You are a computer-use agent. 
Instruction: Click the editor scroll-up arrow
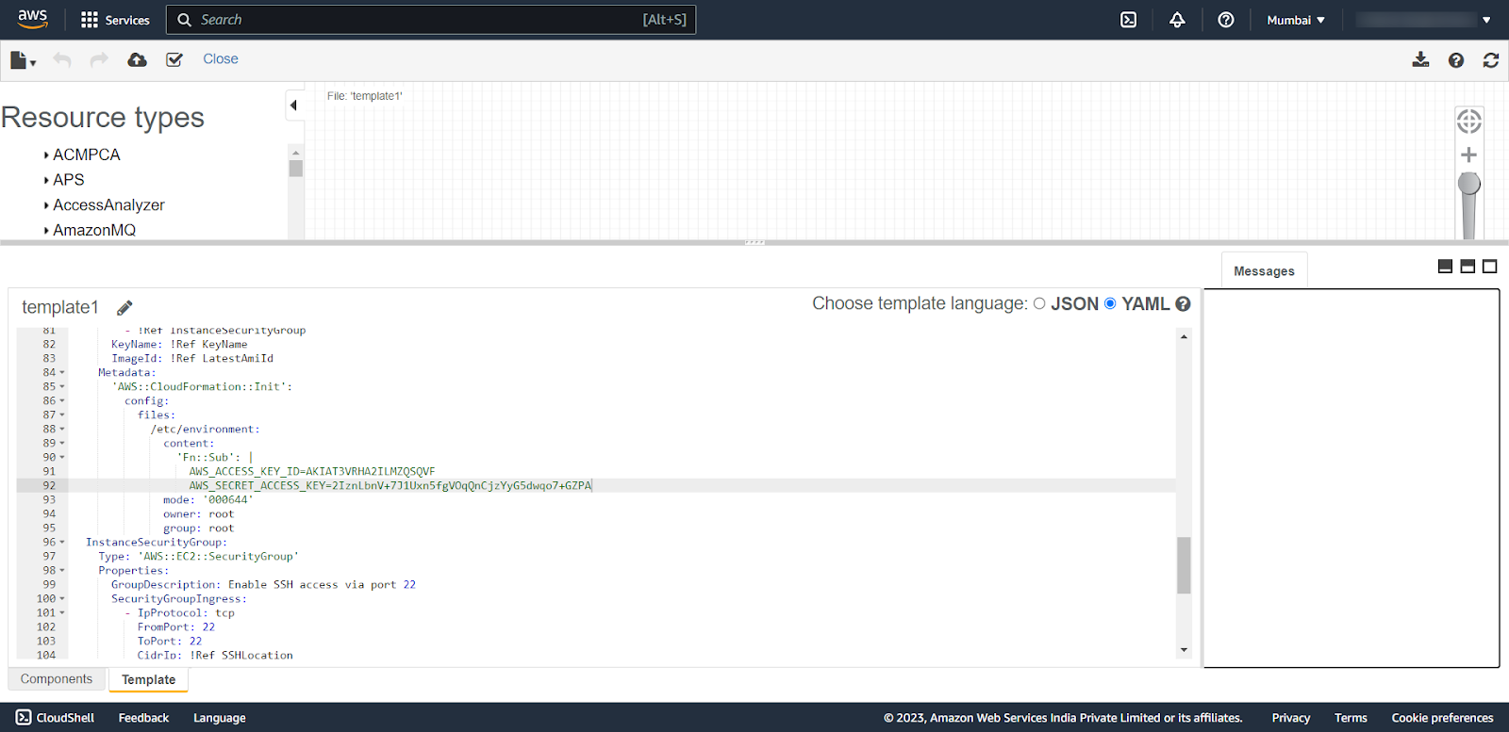click(x=1184, y=336)
